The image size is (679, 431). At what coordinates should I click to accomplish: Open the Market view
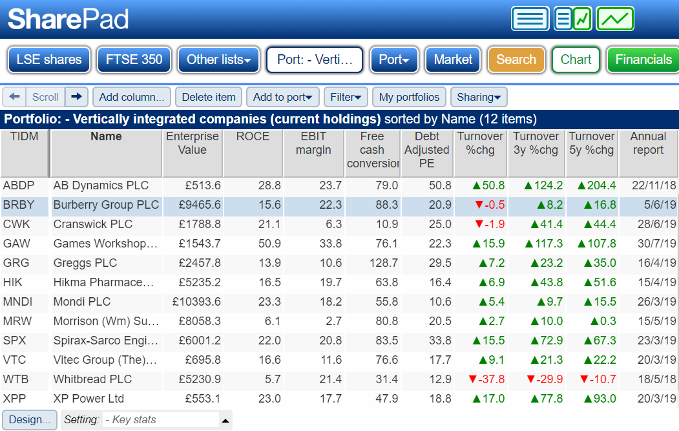(x=453, y=59)
